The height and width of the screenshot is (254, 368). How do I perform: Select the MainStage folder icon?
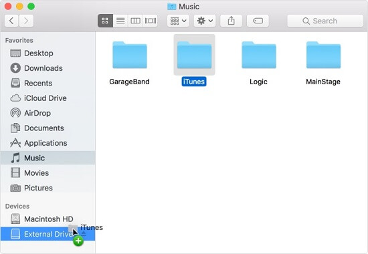point(323,55)
